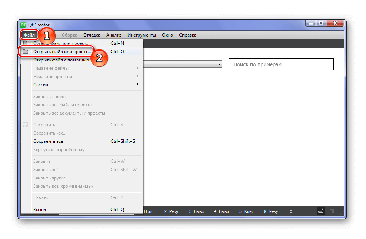
Task: Open the Сборка menu
Action: point(69,35)
